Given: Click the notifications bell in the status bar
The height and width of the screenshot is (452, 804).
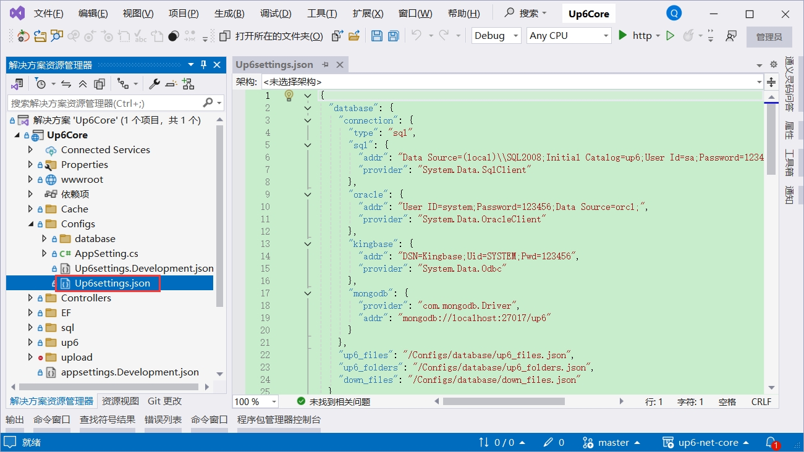Looking at the screenshot, I should pos(771,442).
